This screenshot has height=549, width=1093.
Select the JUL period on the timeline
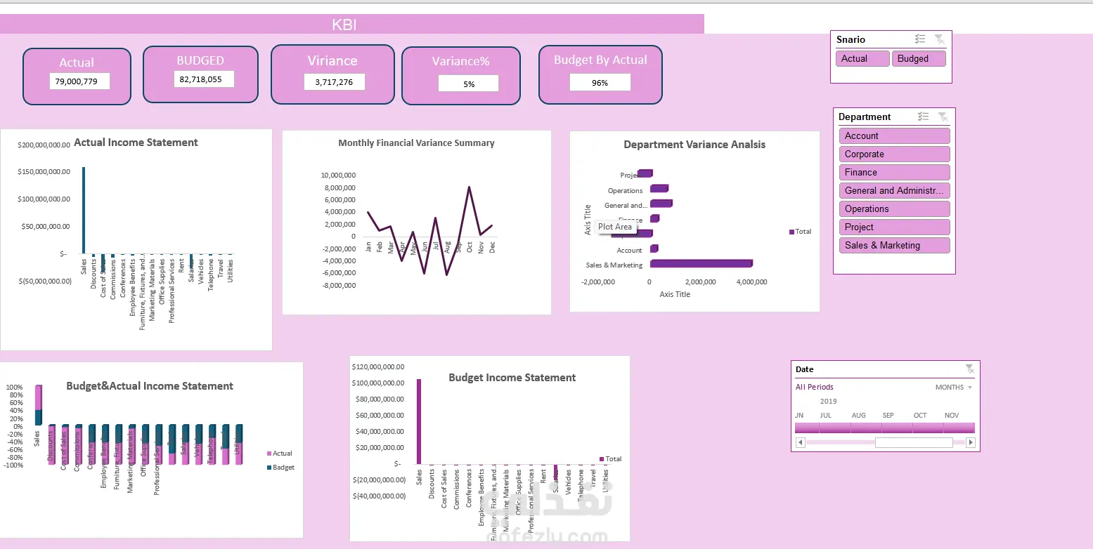coord(834,428)
